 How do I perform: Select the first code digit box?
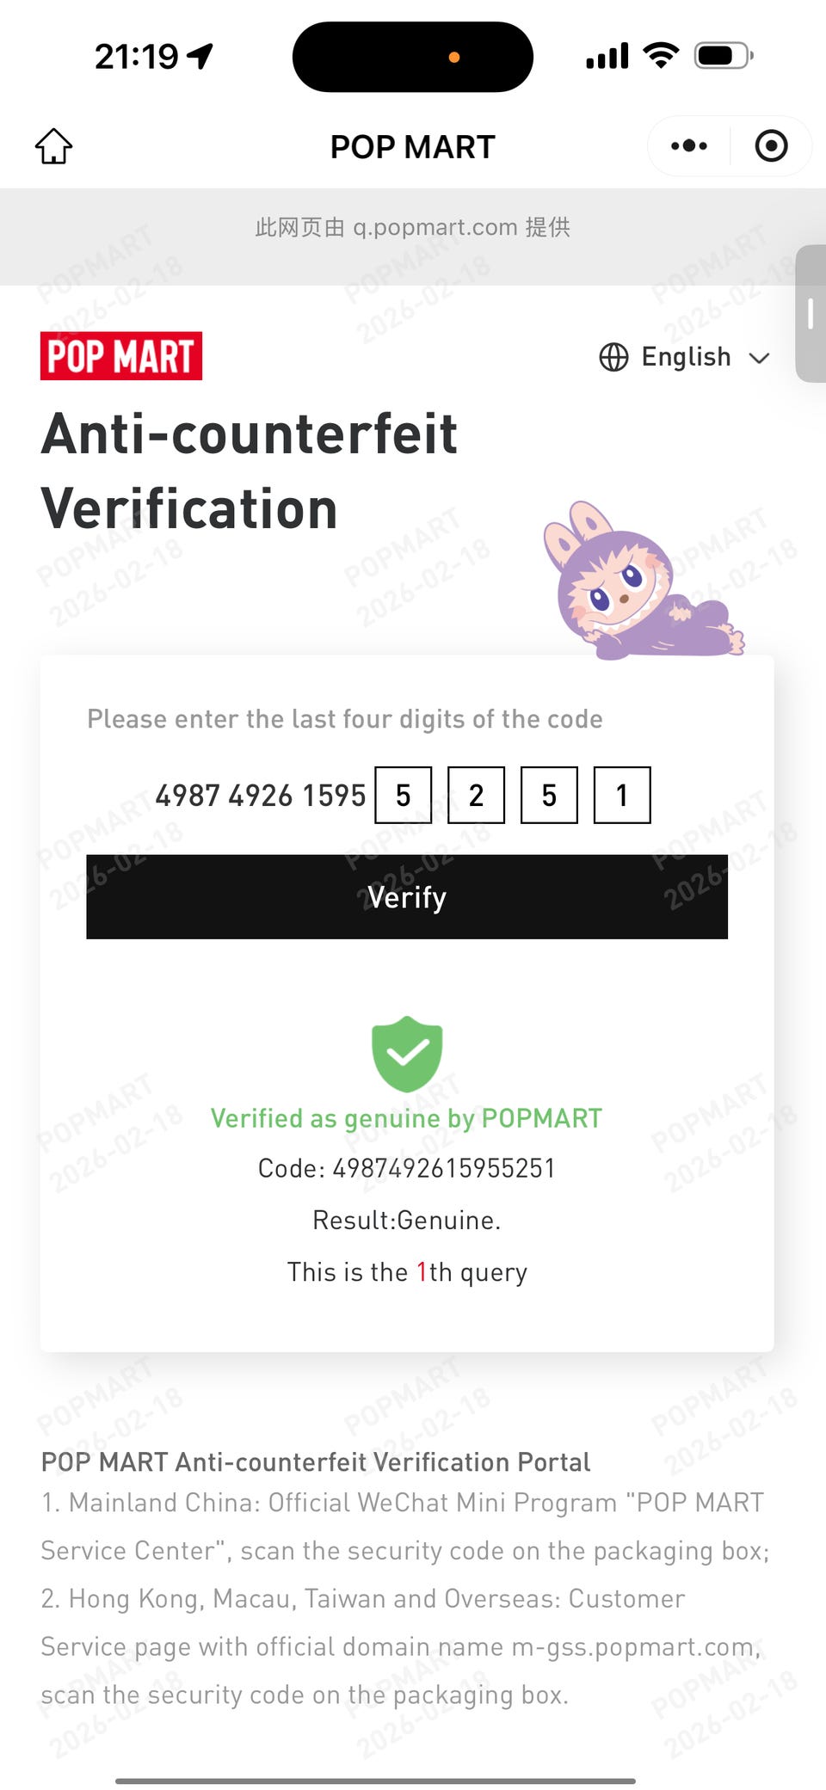[x=403, y=796]
